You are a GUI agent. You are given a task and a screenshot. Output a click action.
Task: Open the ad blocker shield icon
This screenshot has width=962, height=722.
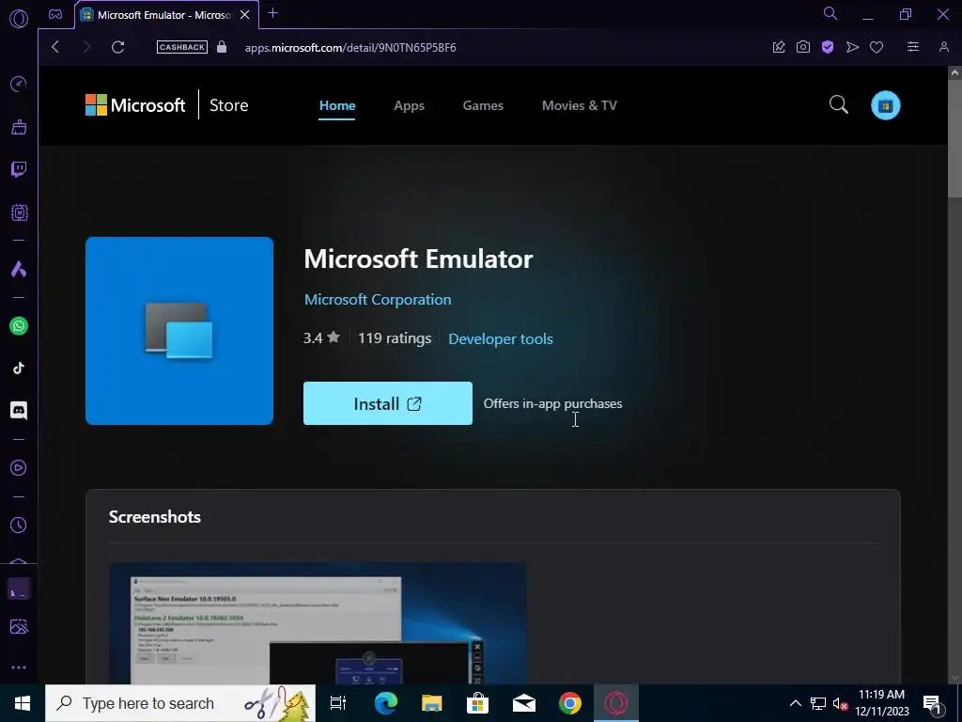(x=828, y=47)
